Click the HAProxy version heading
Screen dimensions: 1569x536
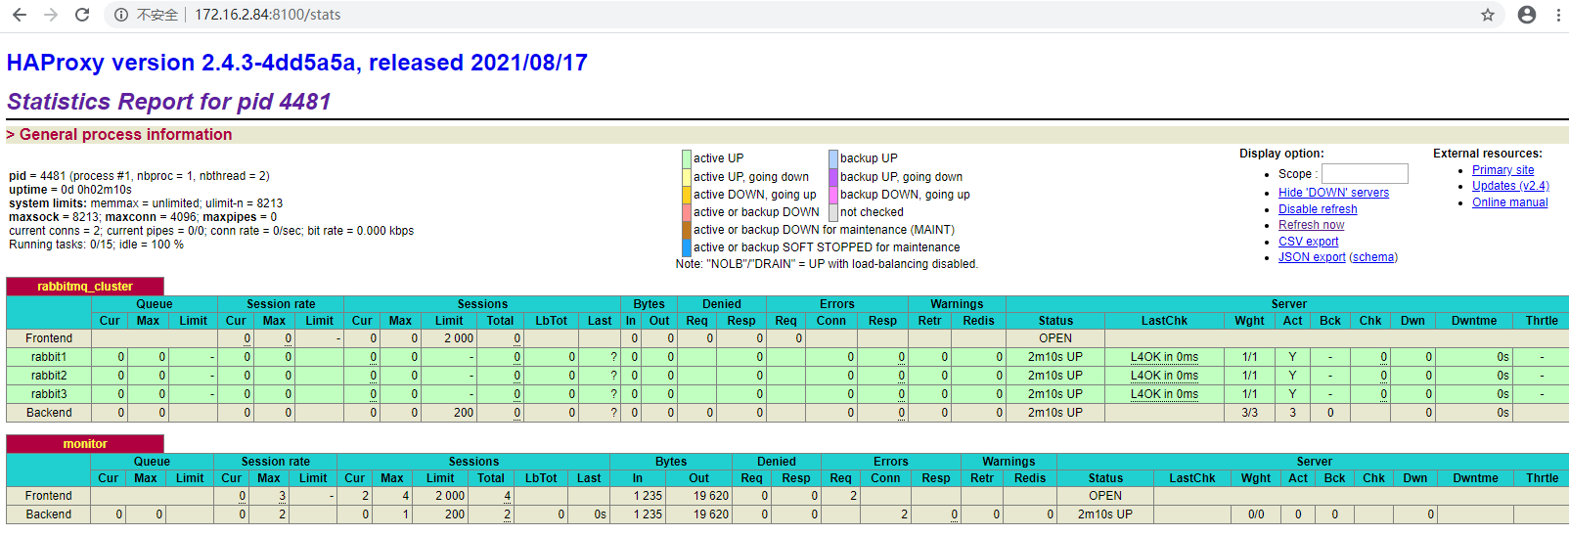(x=297, y=63)
